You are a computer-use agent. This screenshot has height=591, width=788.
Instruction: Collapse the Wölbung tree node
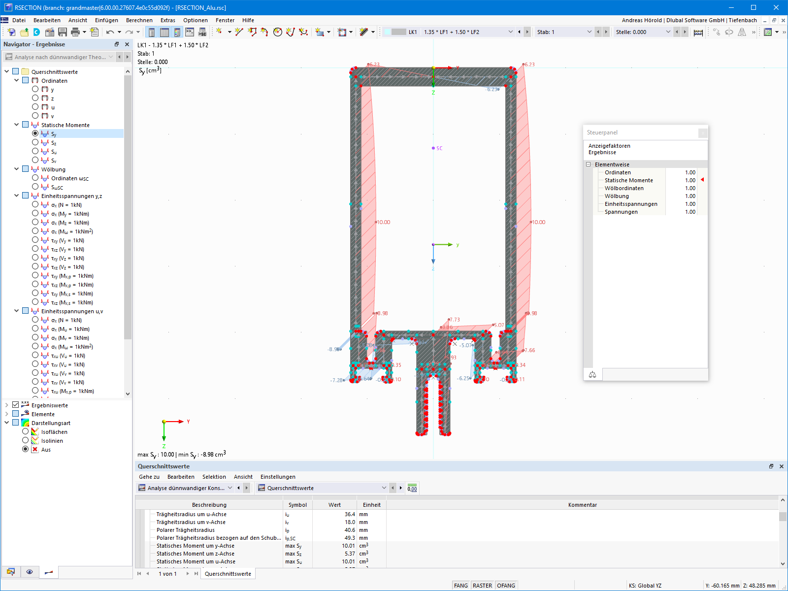tap(16, 169)
